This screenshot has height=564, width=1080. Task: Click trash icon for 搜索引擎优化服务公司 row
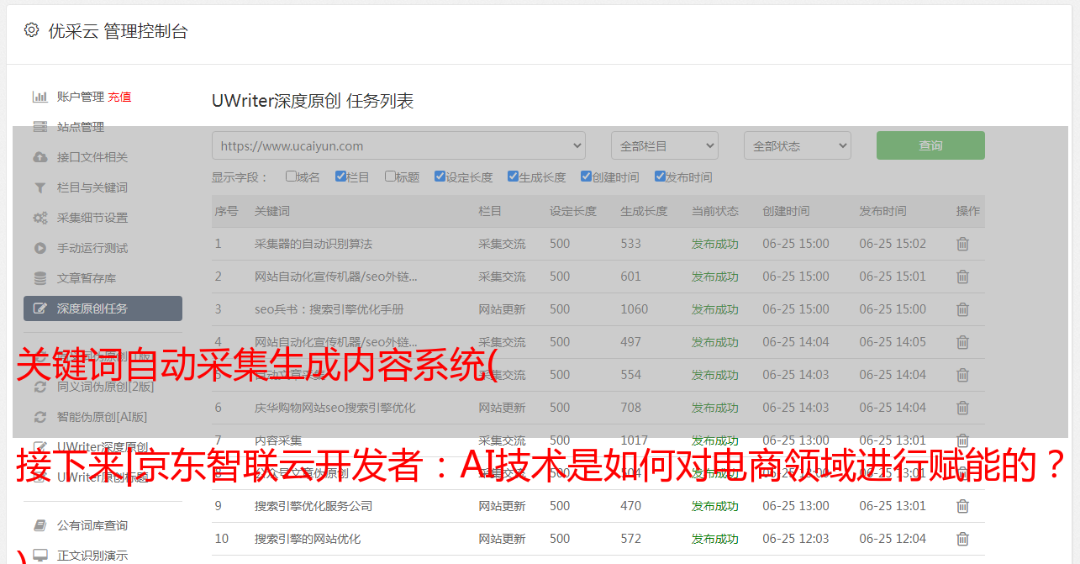click(962, 506)
